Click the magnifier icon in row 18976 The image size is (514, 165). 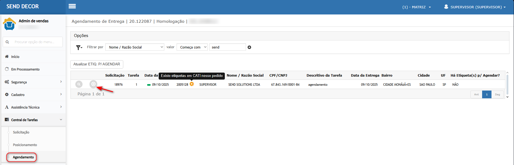click(x=79, y=84)
